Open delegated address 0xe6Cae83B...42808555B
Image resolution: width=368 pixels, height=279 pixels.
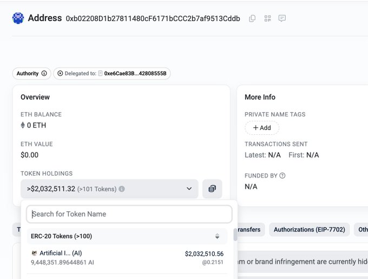(135, 73)
